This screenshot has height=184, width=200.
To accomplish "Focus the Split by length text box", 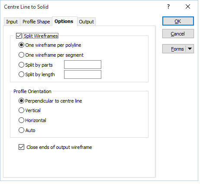I will pyautogui.click(x=83, y=74).
